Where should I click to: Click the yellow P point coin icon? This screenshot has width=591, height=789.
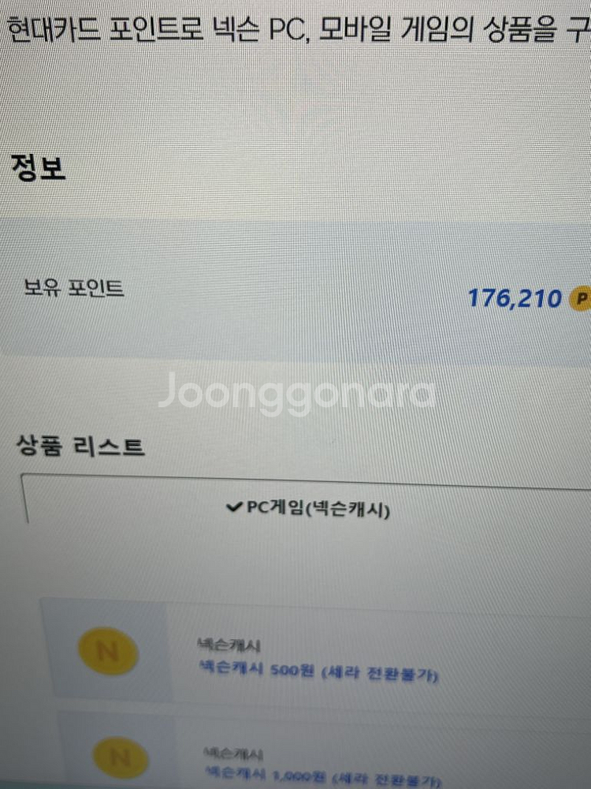pyautogui.click(x=581, y=298)
